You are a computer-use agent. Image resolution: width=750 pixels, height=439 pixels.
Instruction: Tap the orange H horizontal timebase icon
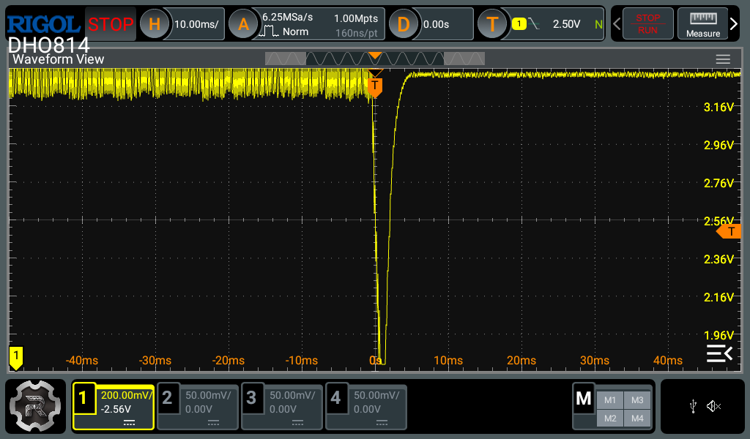154,24
